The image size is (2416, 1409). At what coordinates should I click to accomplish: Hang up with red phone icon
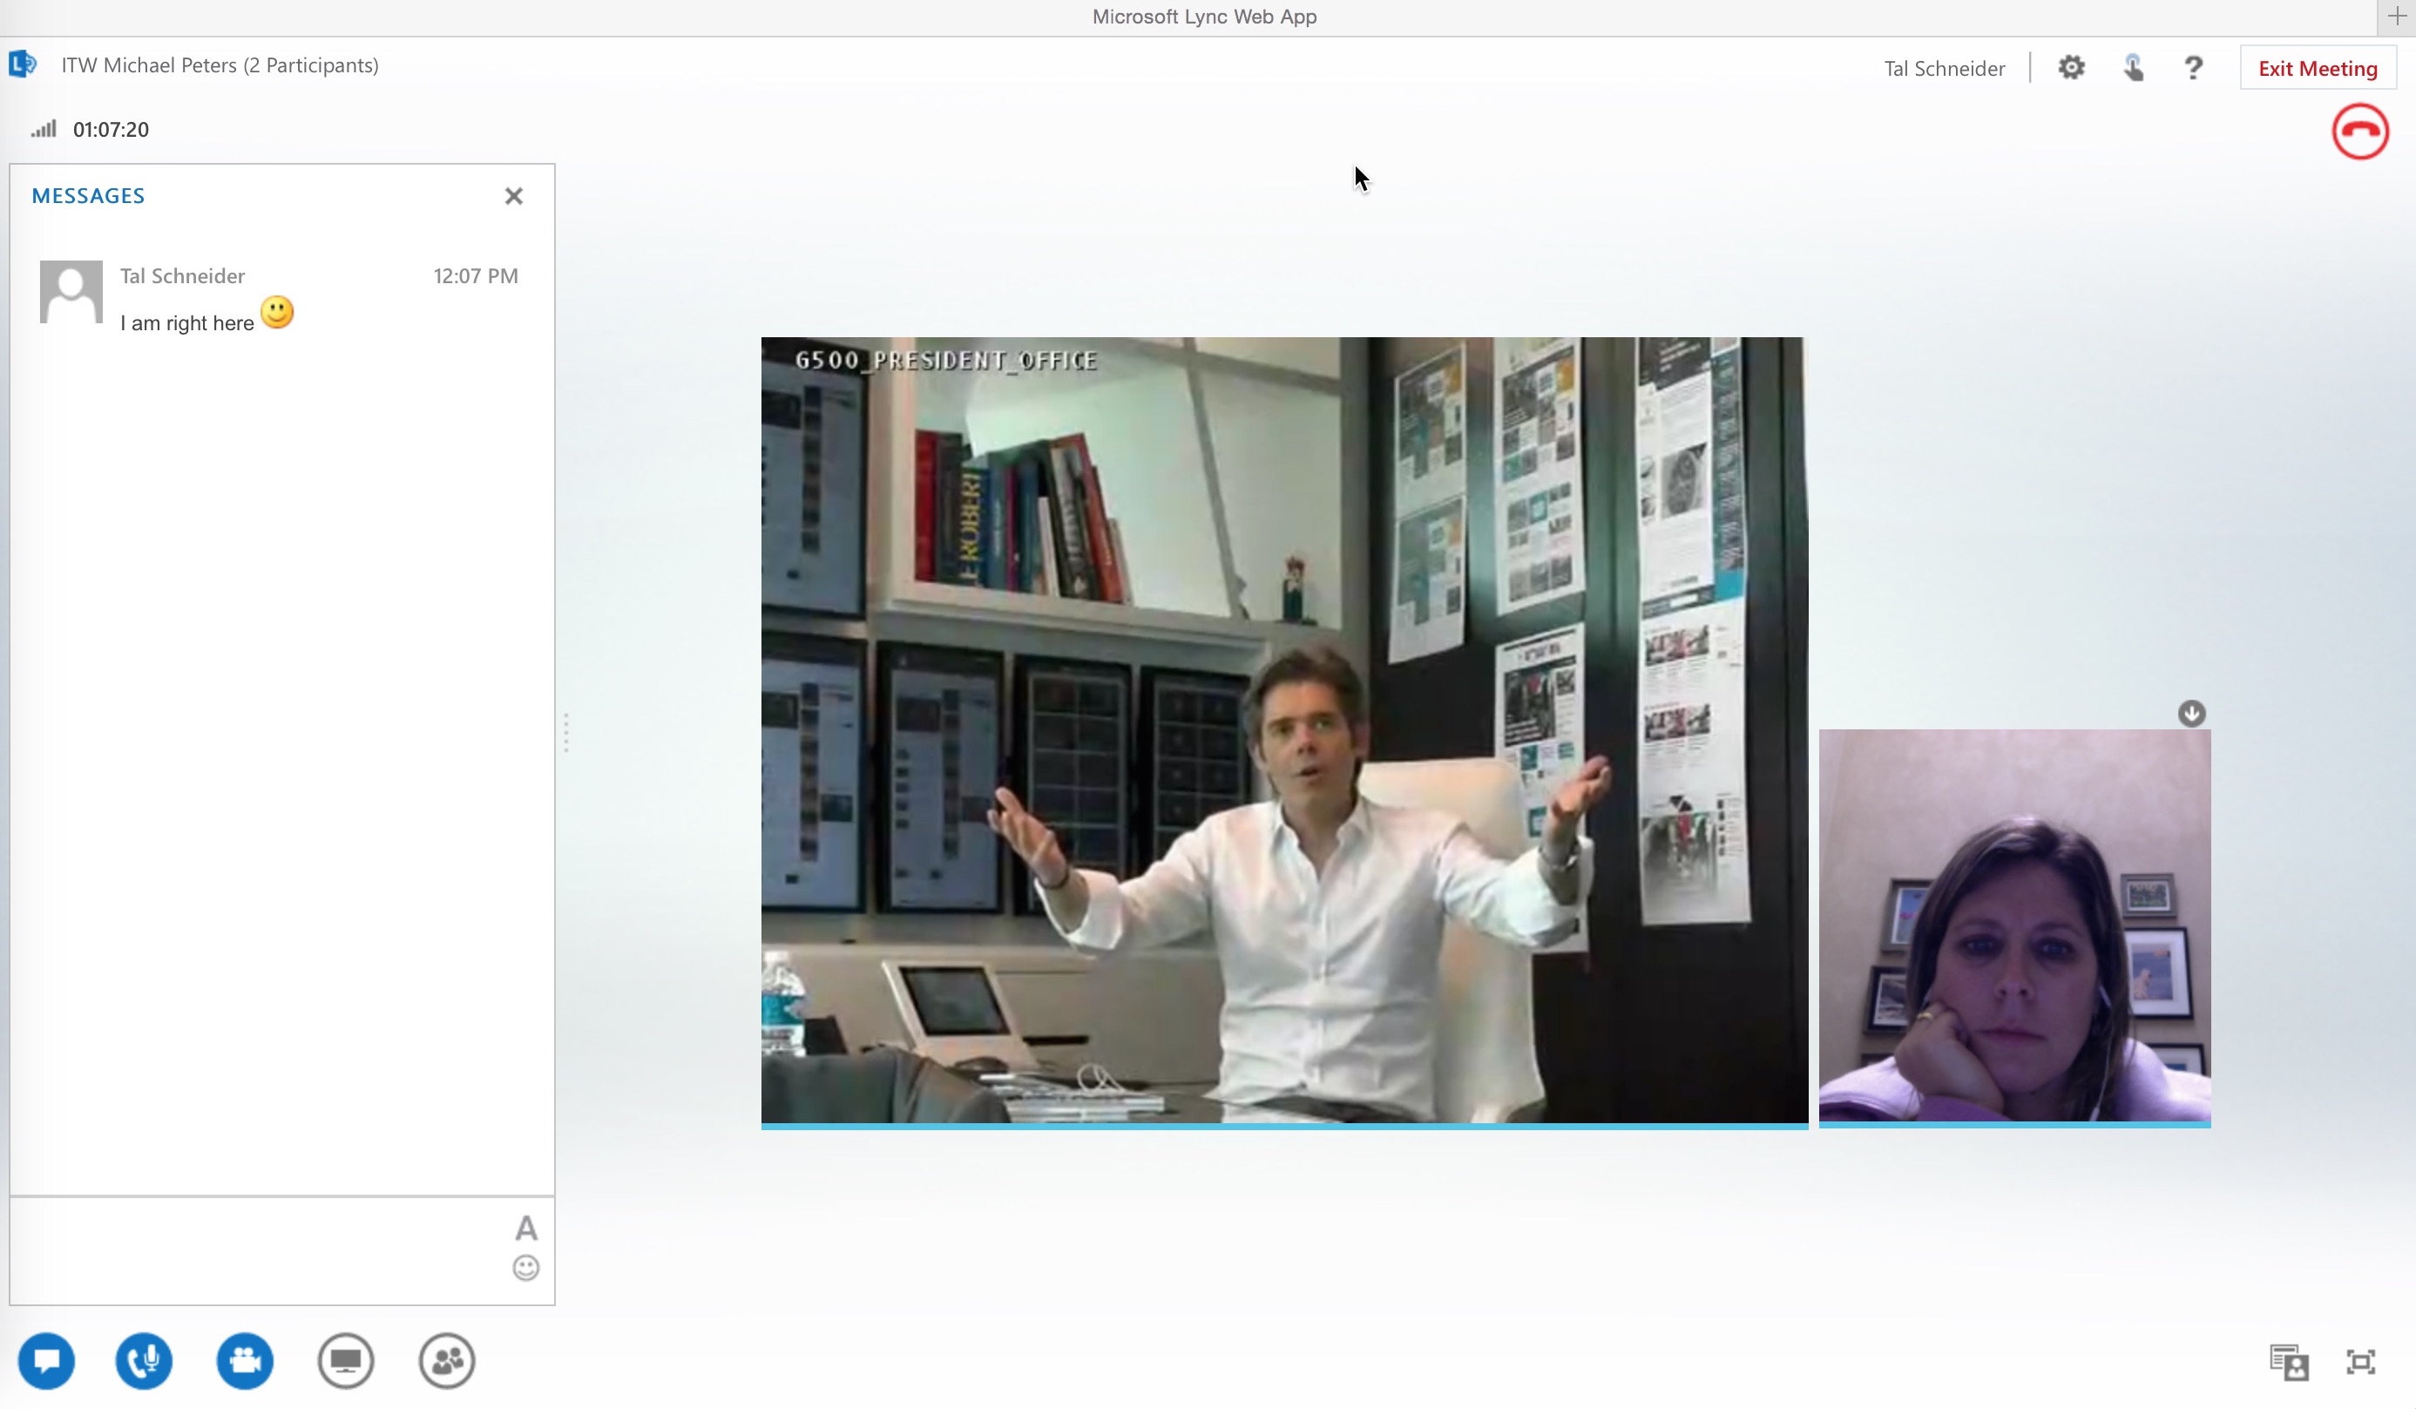2359,132
